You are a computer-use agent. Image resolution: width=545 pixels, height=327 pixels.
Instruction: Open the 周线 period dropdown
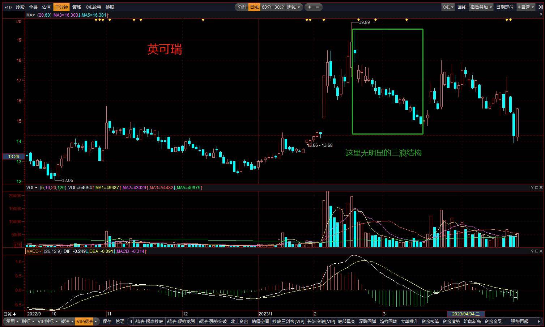293,7
